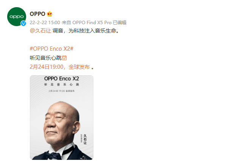The height and width of the screenshot is (161, 241).
Task: Click the 22-2-22 15:00 post timestamp
Action: click(x=45, y=23)
